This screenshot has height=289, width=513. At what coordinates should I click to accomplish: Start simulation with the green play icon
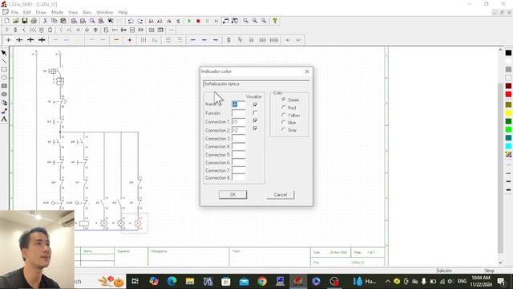(x=189, y=21)
